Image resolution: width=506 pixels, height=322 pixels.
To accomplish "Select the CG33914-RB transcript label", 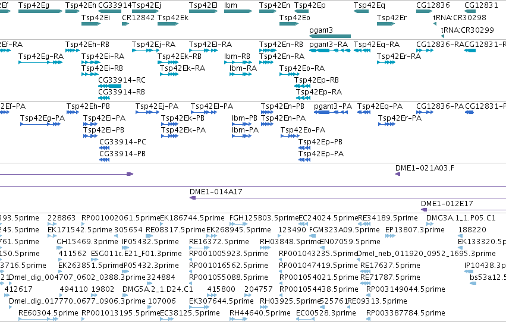I will tap(121, 92).
